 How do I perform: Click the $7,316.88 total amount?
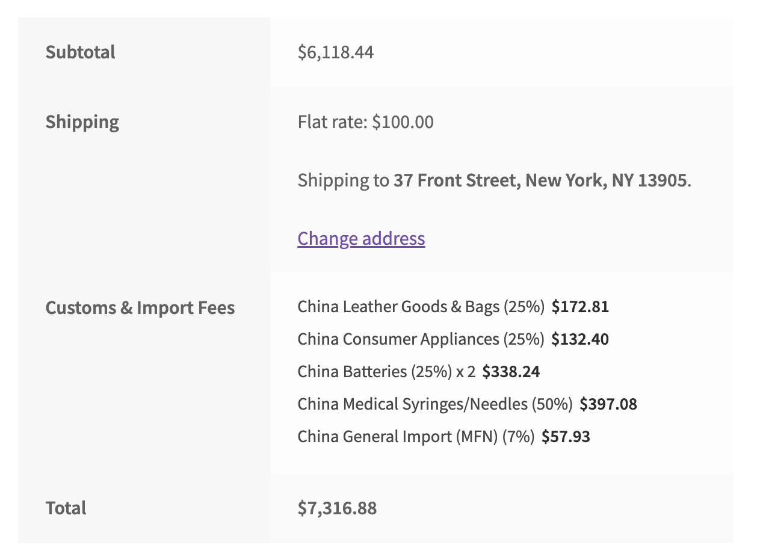(337, 508)
